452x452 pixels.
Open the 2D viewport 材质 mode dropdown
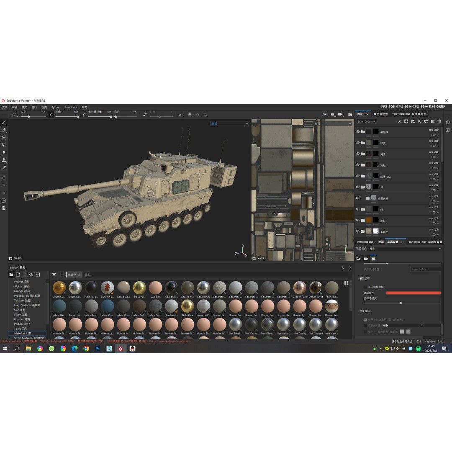(x=333, y=123)
